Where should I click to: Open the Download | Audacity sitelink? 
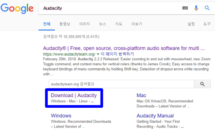(x=74, y=95)
